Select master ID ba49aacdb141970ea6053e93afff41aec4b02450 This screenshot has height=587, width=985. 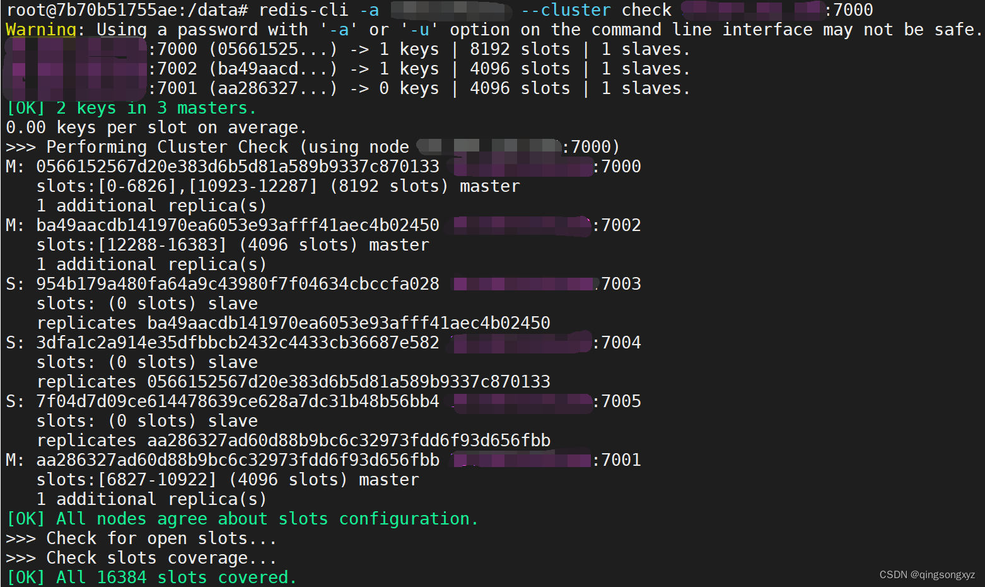(x=238, y=225)
